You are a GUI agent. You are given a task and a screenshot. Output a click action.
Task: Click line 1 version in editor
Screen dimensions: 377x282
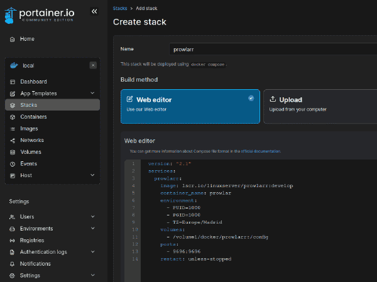(x=170, y=164)
